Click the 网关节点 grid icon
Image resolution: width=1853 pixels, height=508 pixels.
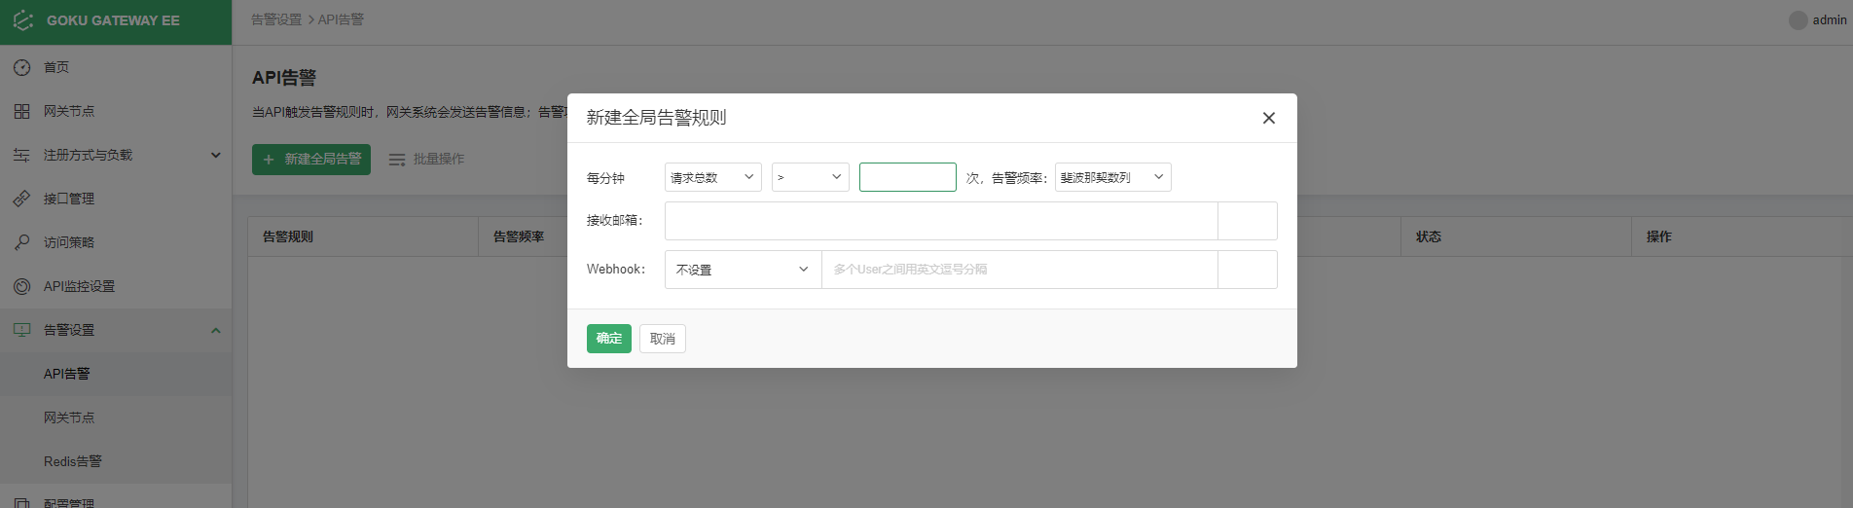21,111
